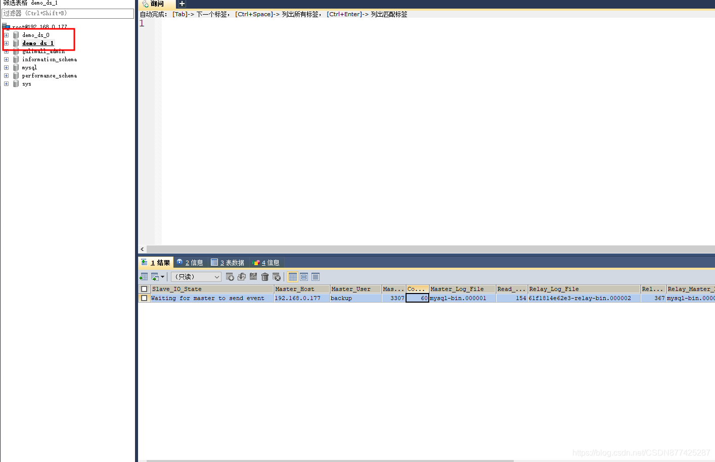Click the Relay_Log_File column header
Viewport: 715px width, 462px height.
click(584, 289)
